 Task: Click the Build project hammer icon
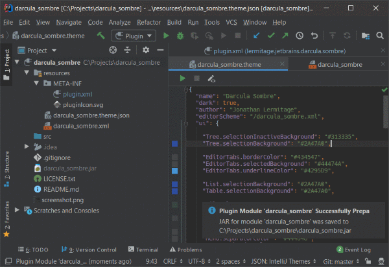click(100, 36)
